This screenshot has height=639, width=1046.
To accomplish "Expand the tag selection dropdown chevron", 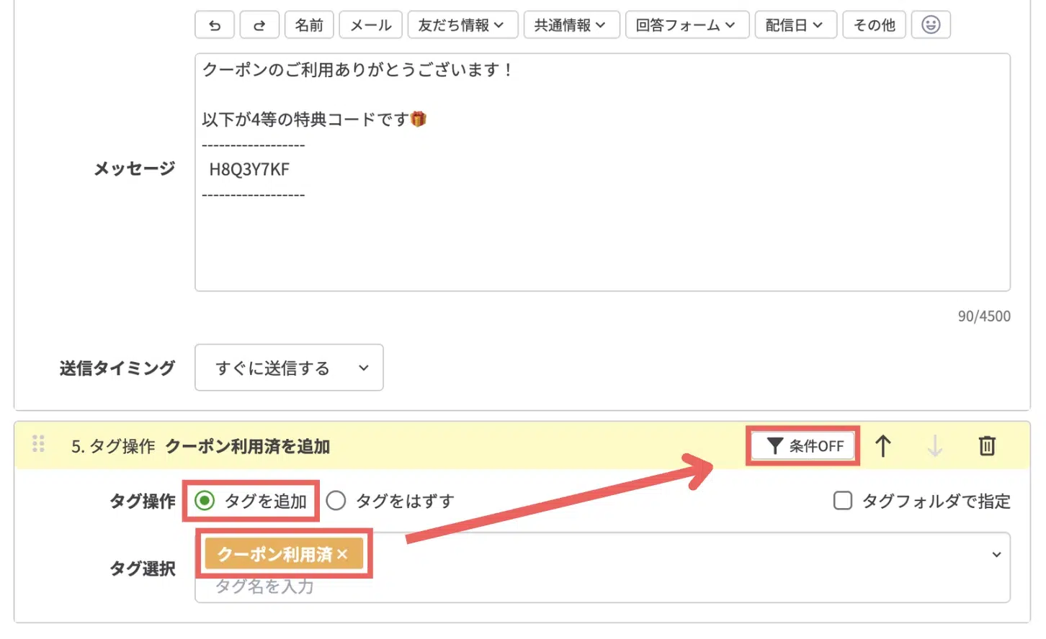I will coord(996,554).
